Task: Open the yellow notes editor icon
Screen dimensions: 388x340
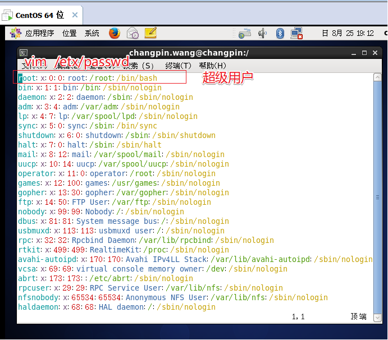Action: click(150, 33)
